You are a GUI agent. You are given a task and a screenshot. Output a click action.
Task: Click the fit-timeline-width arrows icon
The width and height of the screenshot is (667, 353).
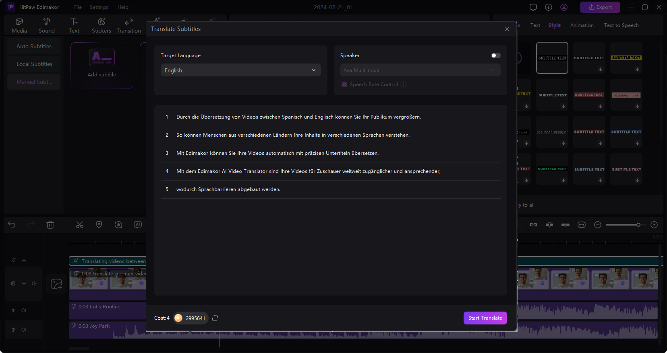[x=582, y=225]
